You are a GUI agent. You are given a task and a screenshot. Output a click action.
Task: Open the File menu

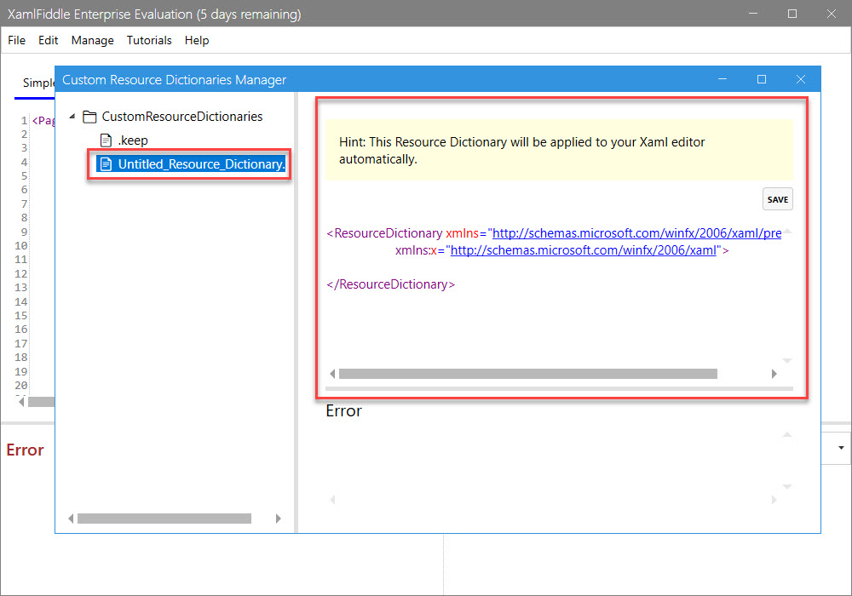tap(16, 40)
